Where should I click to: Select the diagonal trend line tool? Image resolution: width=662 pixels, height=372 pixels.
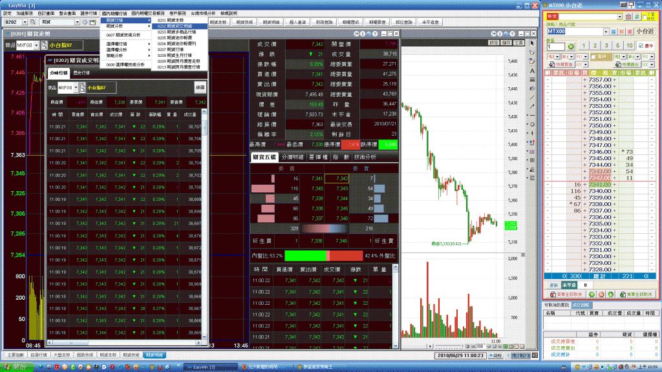click(532, 98)
